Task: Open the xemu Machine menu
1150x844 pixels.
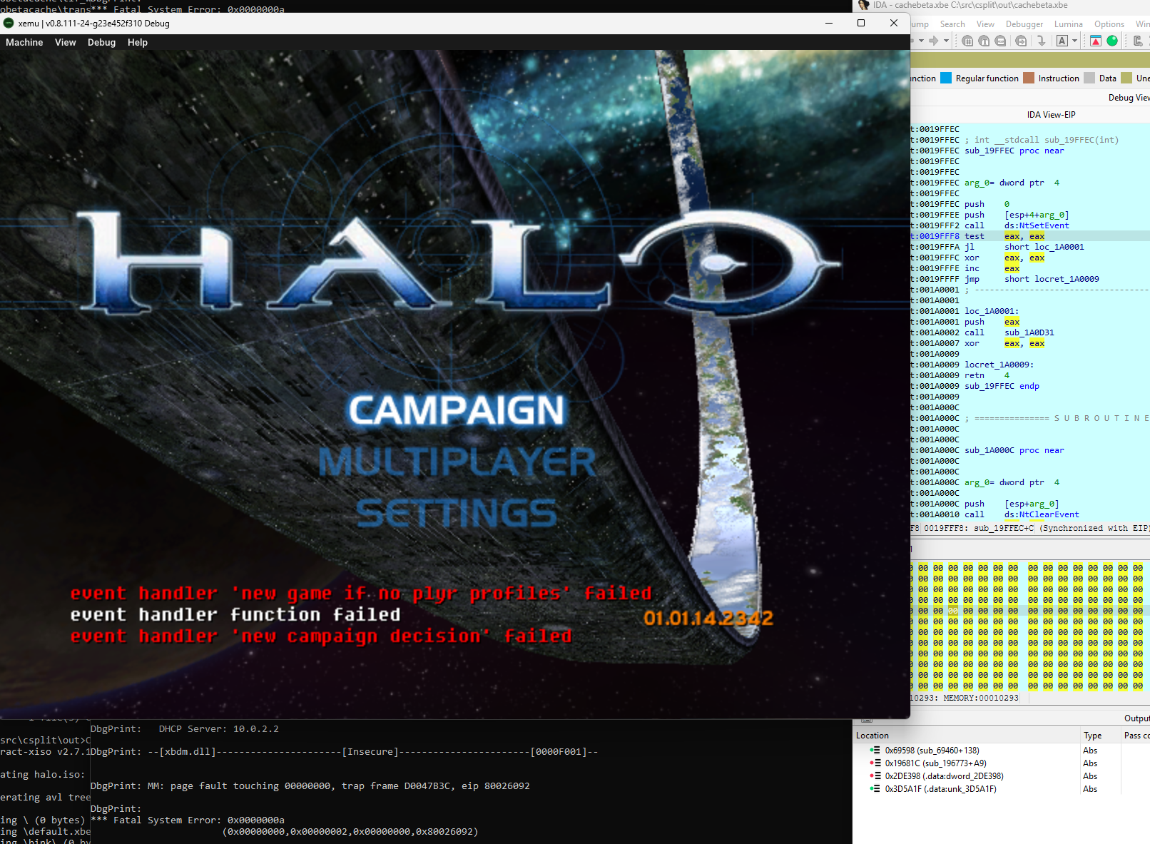Action: pyautogui.click(x=24, y=43)
